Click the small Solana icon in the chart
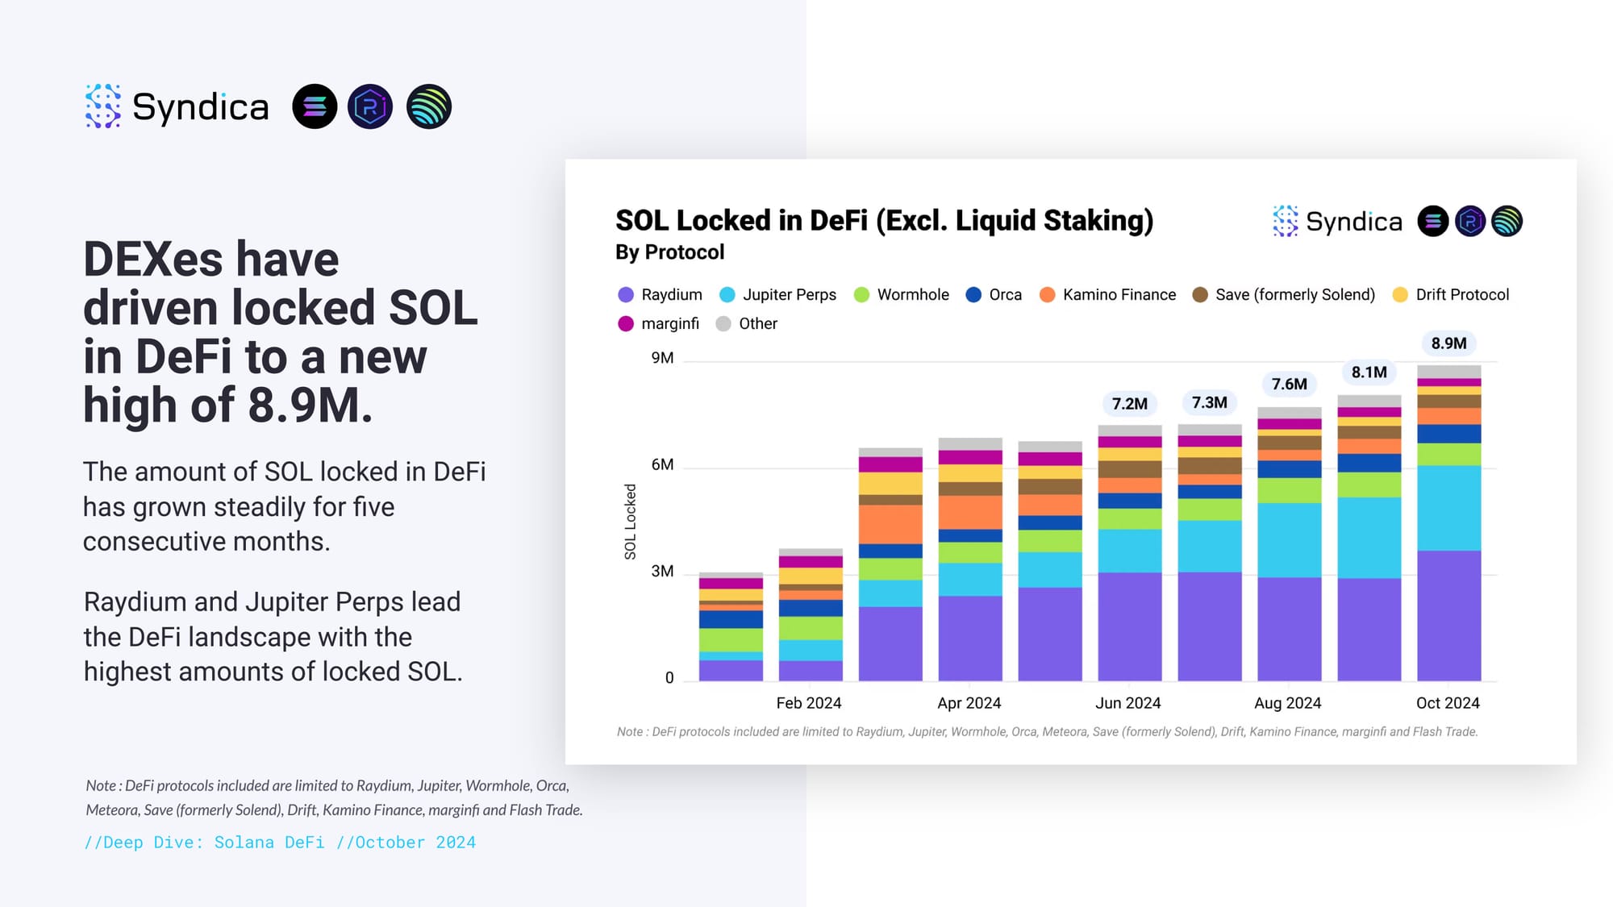Viewport: 1613px width, 907px height. tap(1432, 221)
